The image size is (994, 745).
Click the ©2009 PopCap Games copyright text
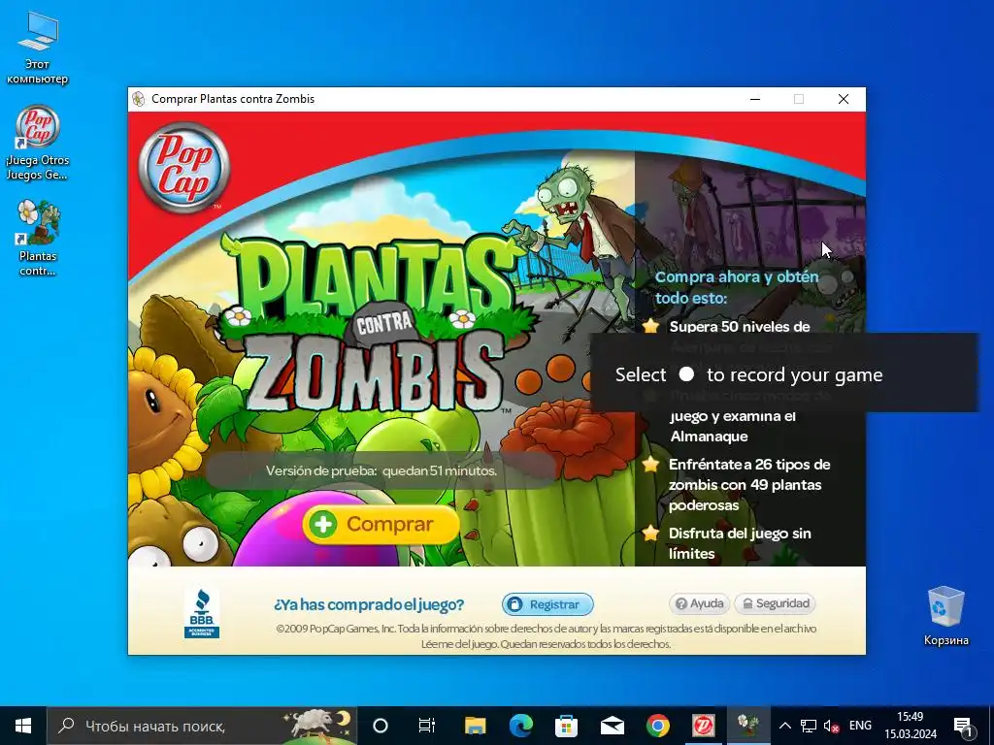[546, 636]
